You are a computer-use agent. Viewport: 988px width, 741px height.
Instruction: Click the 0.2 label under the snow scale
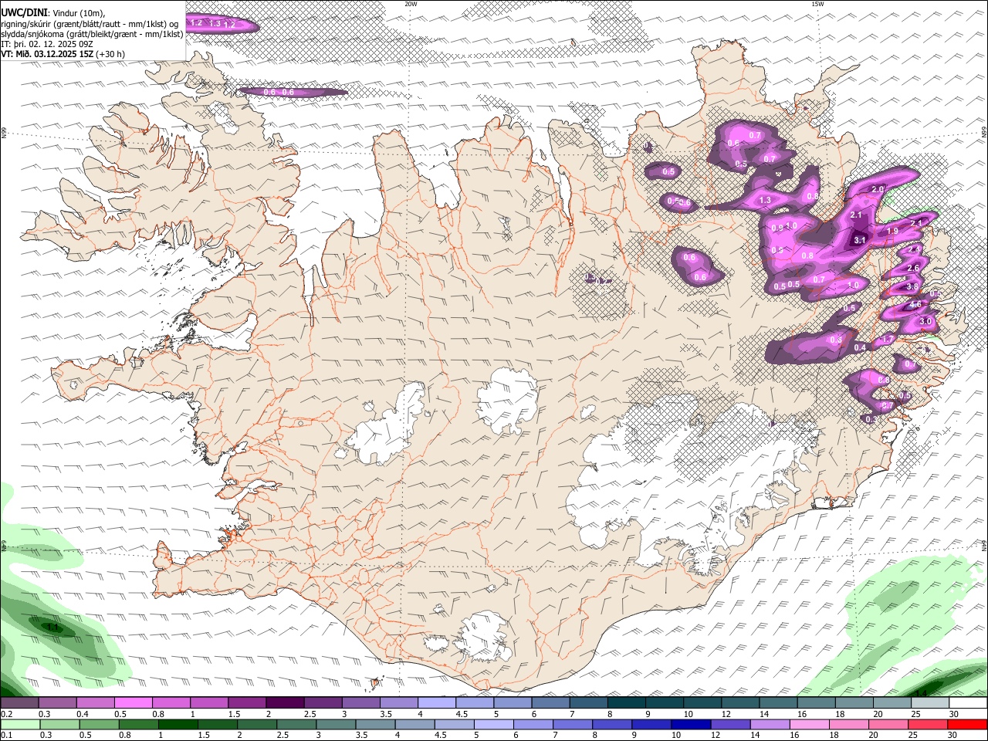(x=6, y=714)
